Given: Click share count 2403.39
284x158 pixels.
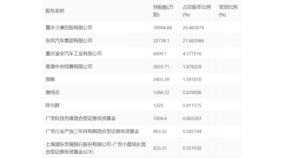Looking at the screenshot, I should click(161, 79).
